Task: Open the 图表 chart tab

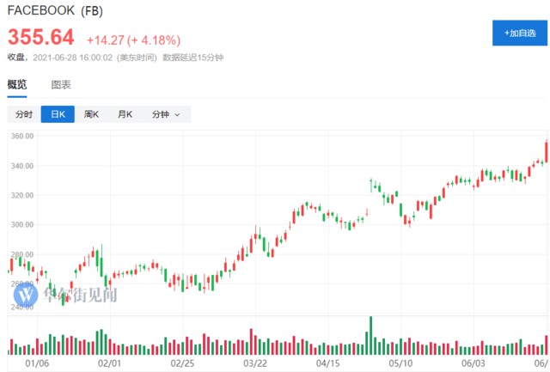Action: [x=61, y=84]
